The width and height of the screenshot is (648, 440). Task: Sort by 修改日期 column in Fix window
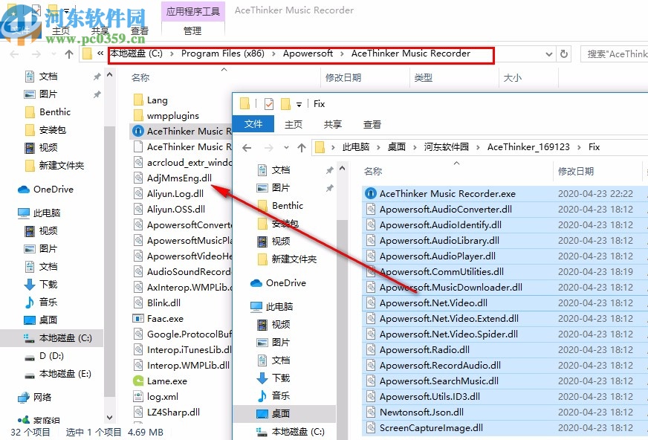pyautogui.click(x=576, y=172)
